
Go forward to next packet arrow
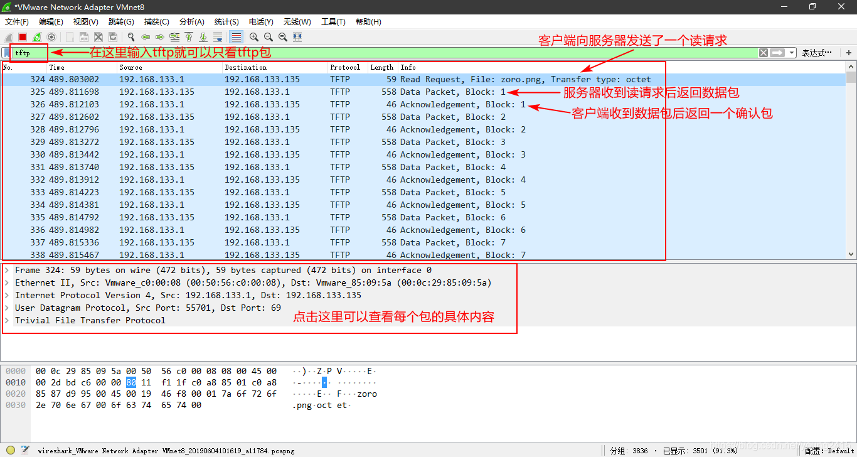[160, 37]
